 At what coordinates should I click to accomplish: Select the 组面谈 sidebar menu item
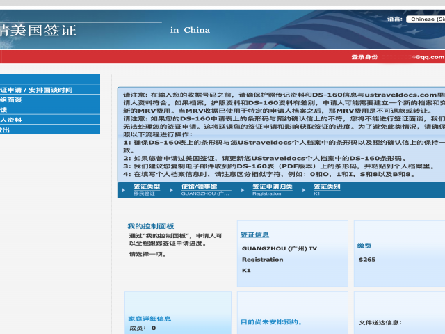click(x=14, y=100)
